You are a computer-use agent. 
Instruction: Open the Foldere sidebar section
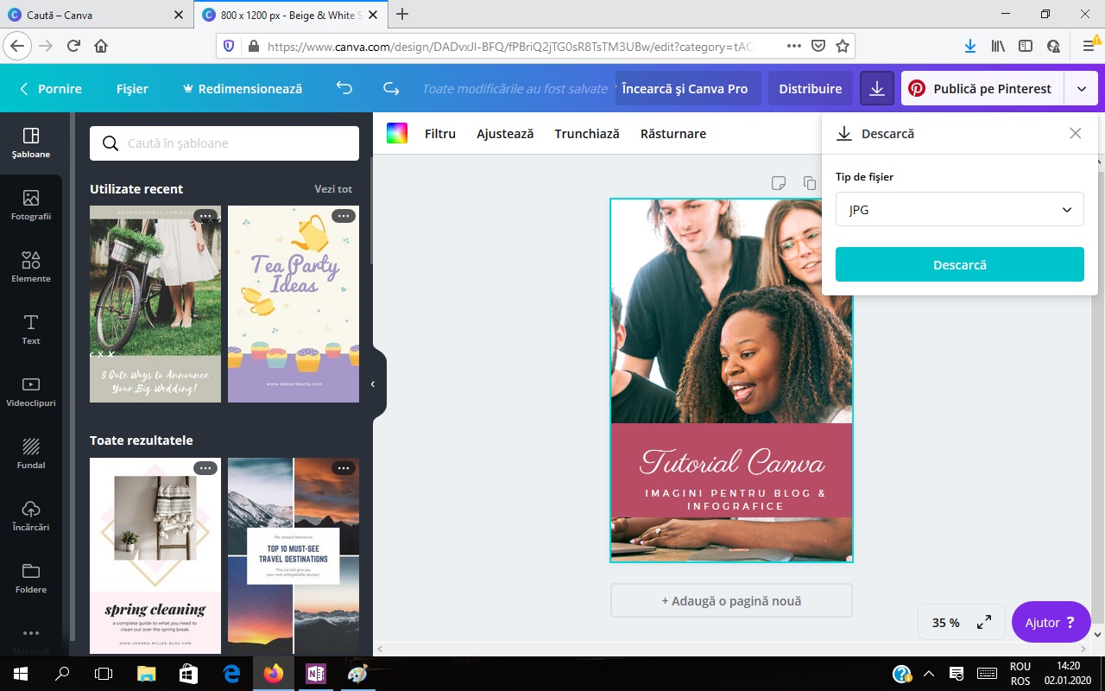point(31,579)
